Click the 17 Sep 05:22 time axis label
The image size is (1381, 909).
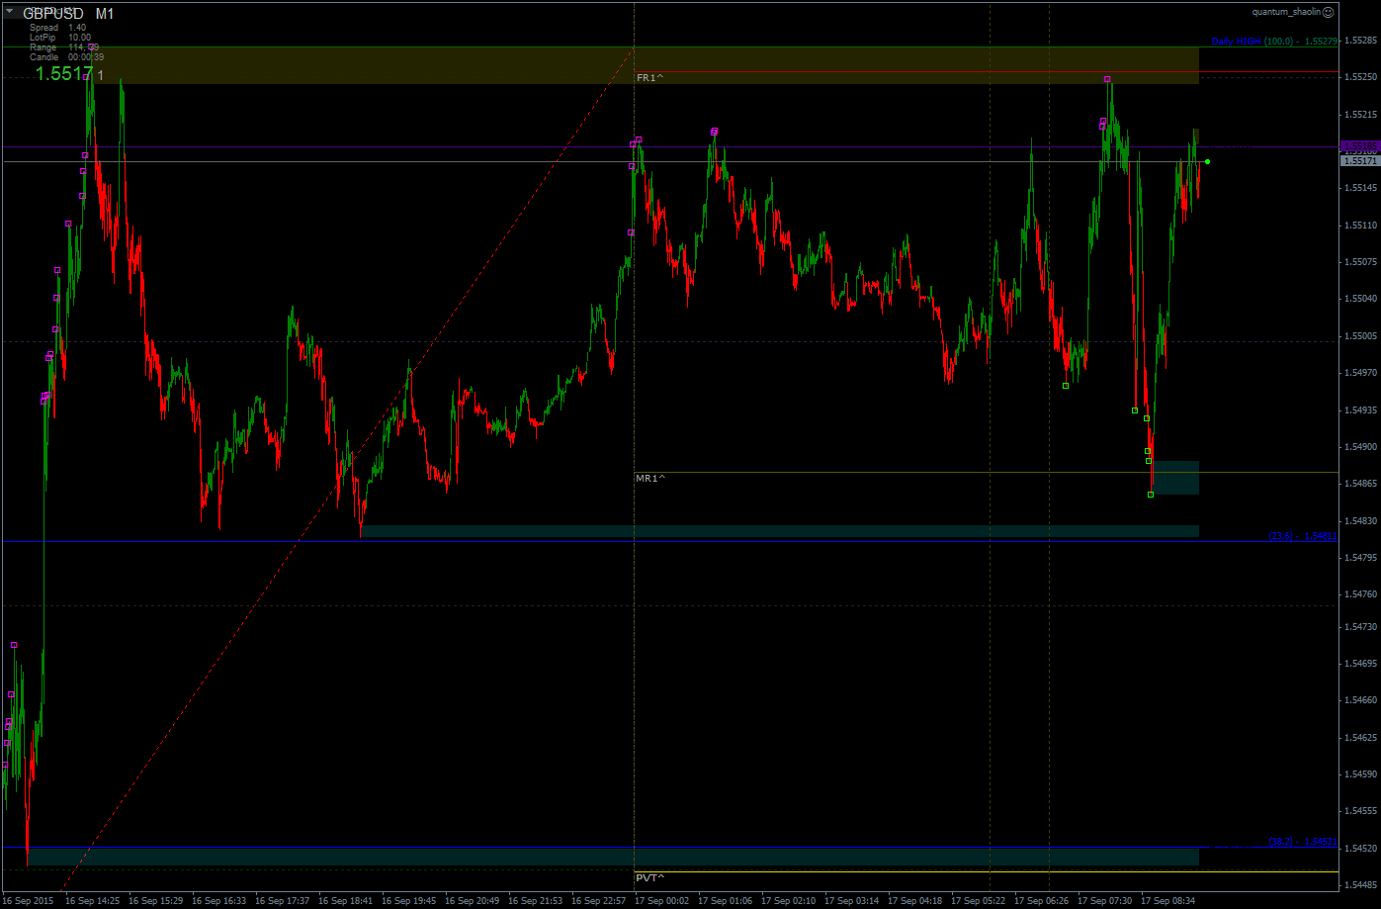point(979,901)
